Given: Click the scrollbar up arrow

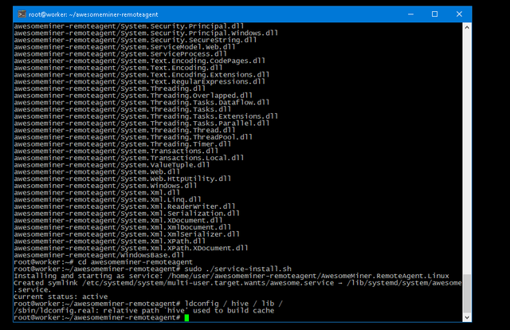Looking at the screenshot, I should (467, 27).
